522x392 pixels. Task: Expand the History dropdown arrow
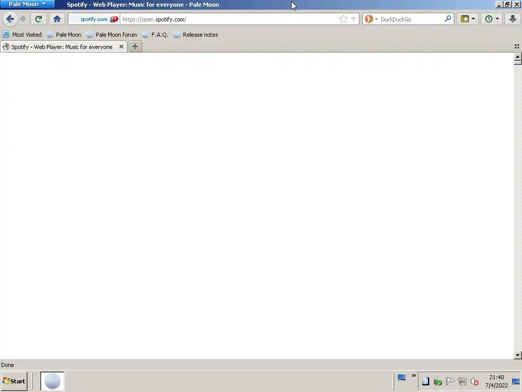coord(498,19)
